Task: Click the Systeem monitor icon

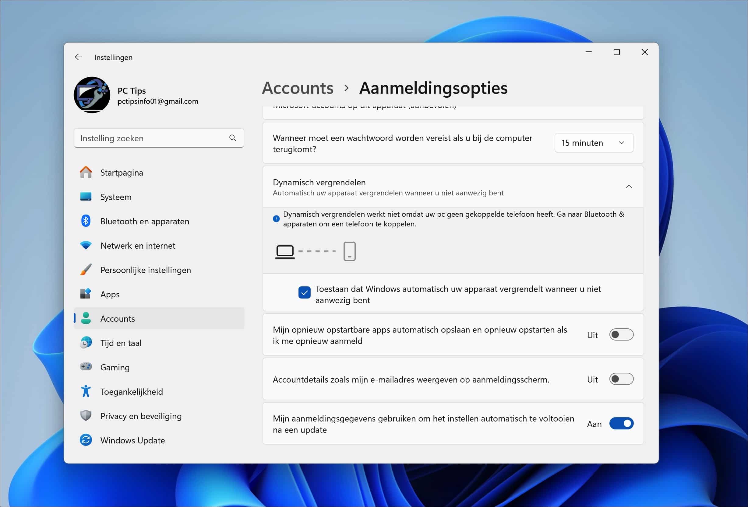Action: [x=86, y=197]
